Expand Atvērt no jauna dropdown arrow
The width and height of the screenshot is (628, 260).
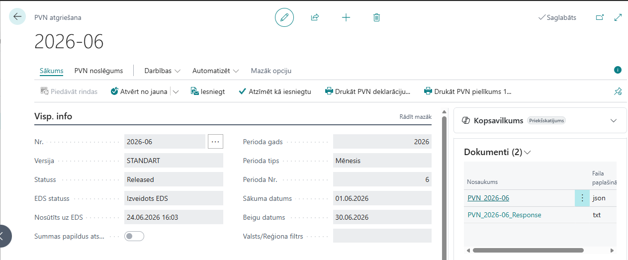click(x=176, y=91)
